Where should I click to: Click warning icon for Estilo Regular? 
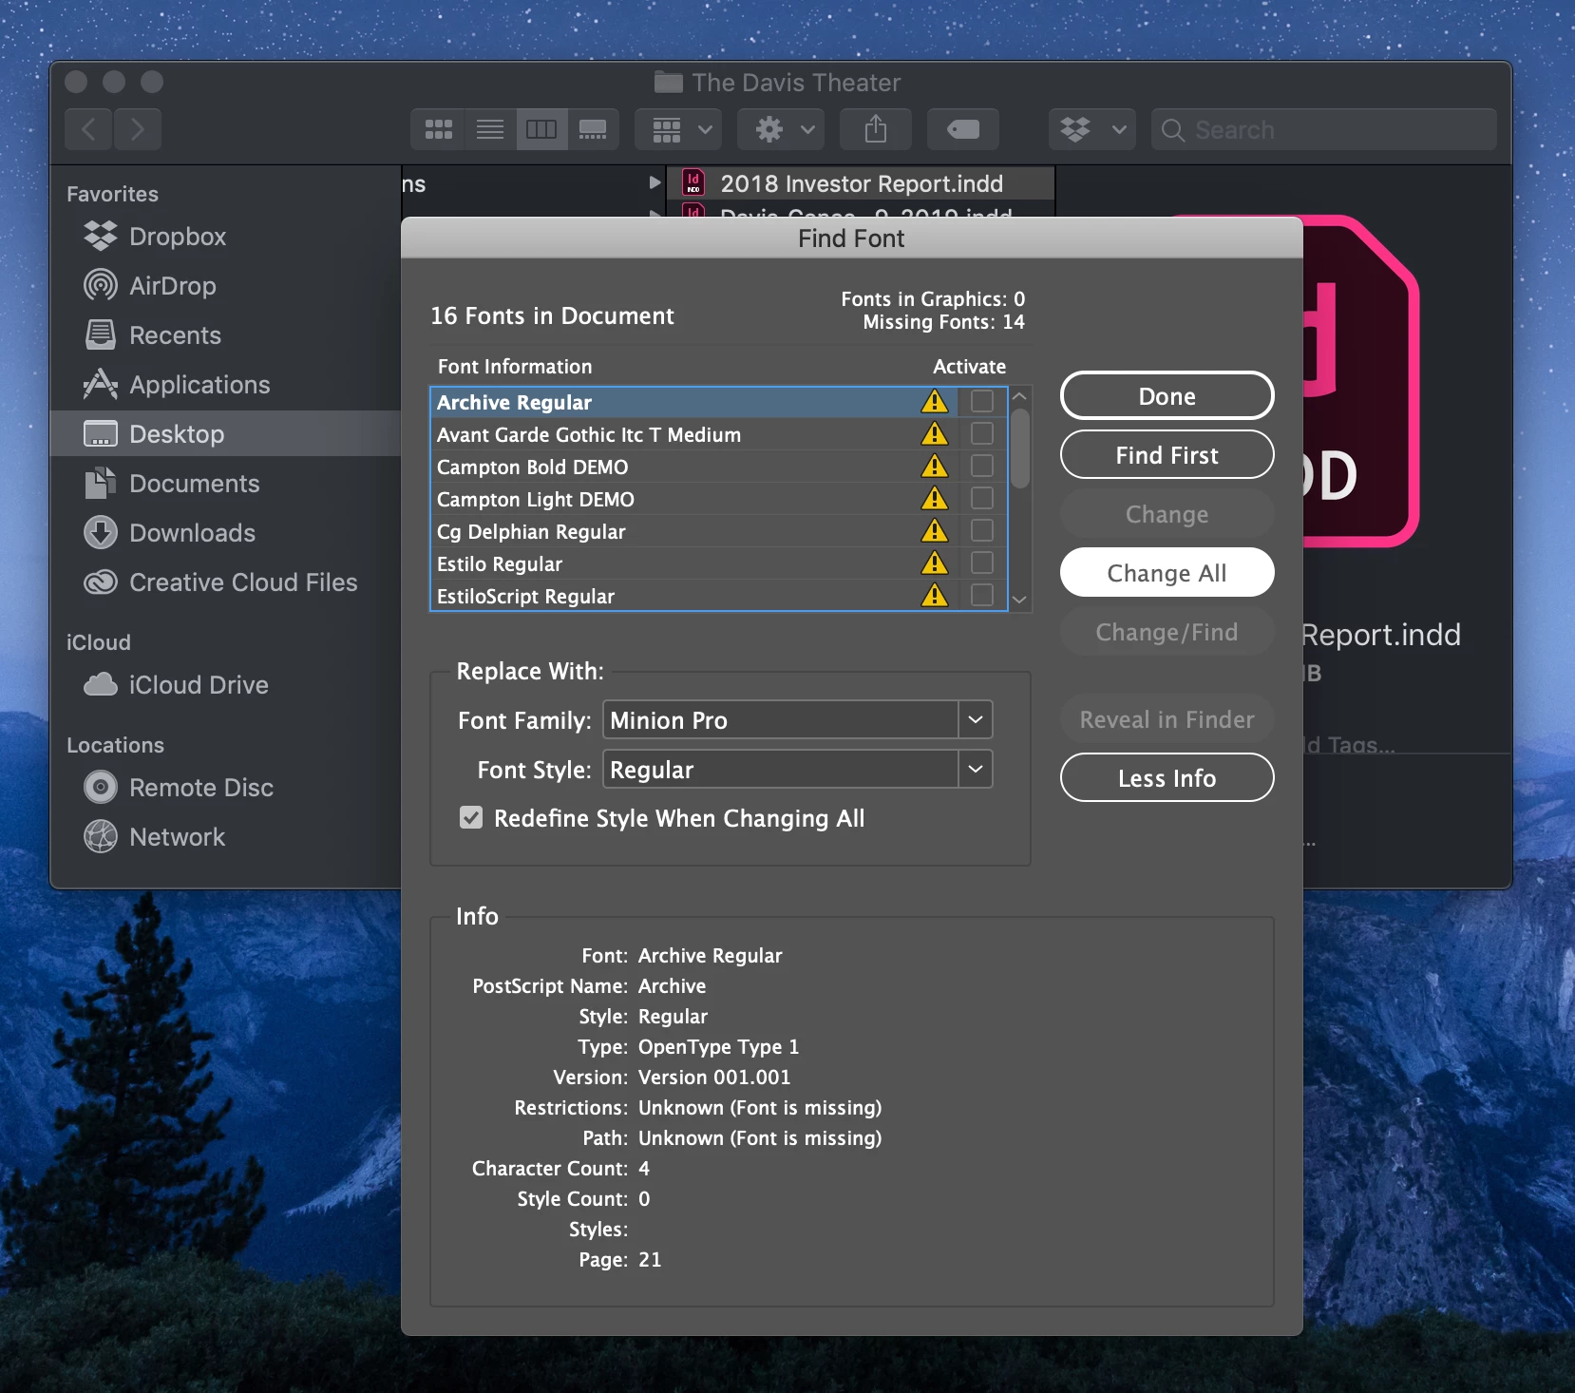(x=935, y=563)
